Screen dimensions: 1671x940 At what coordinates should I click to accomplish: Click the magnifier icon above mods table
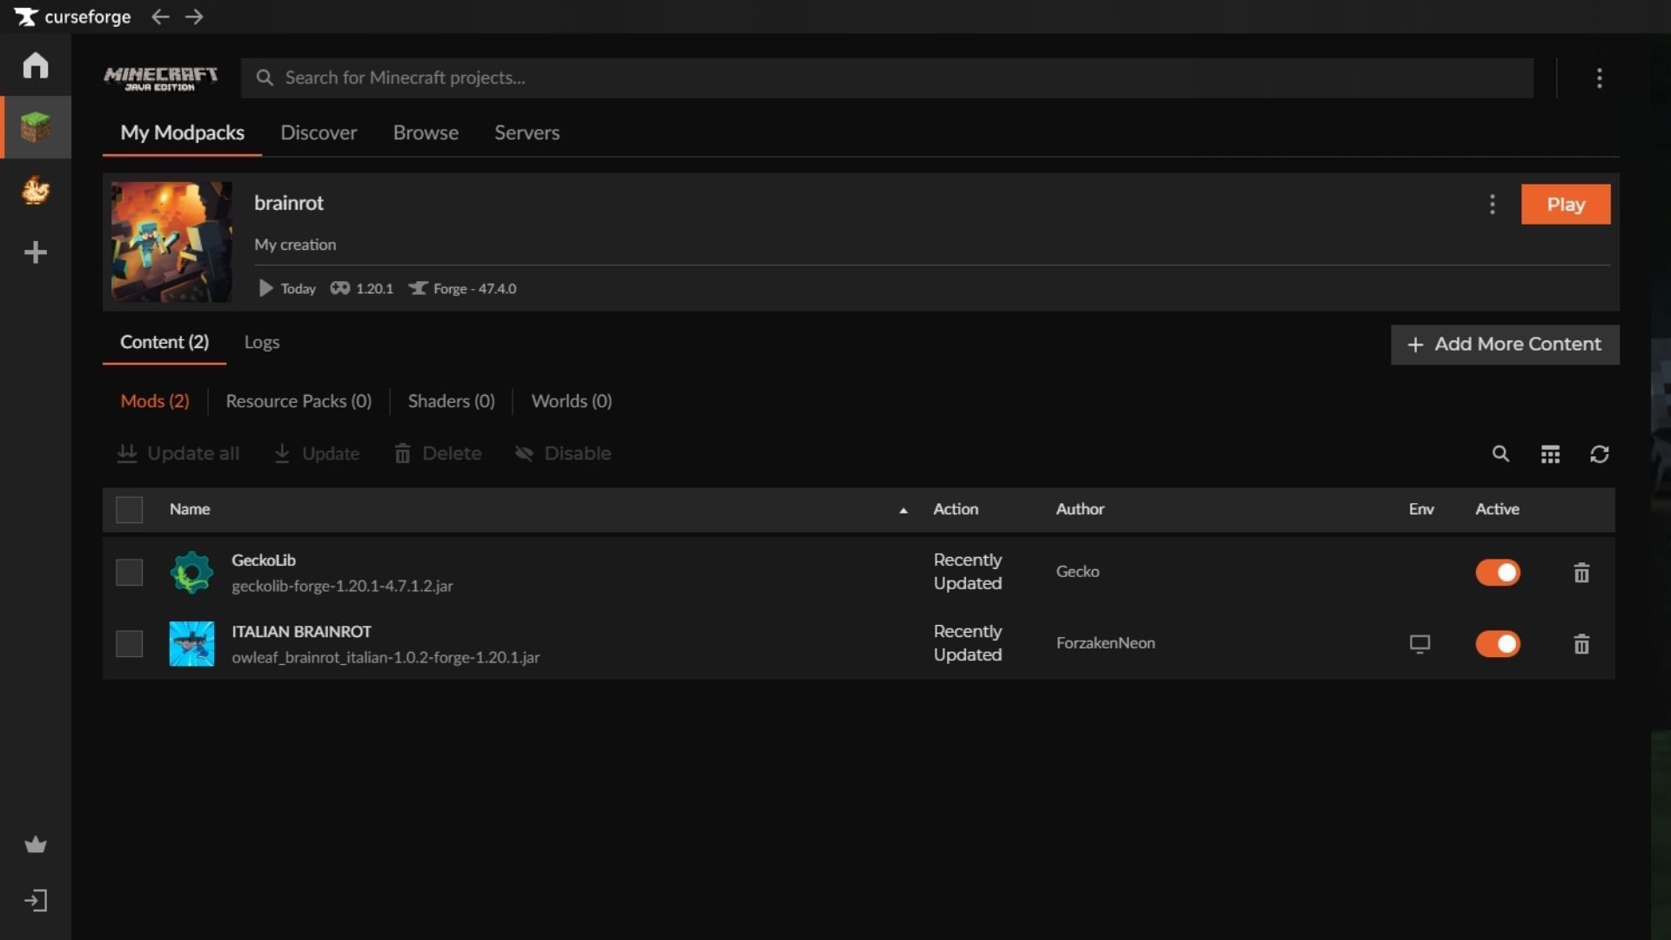click(x=1500, y=453)
